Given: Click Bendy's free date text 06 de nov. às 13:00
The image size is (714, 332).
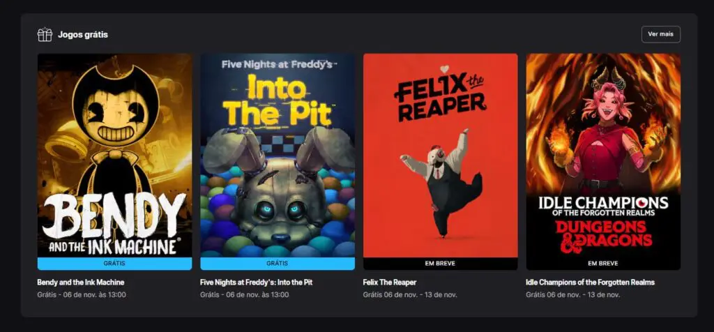Looking at the screenshot, I should 94,294.
